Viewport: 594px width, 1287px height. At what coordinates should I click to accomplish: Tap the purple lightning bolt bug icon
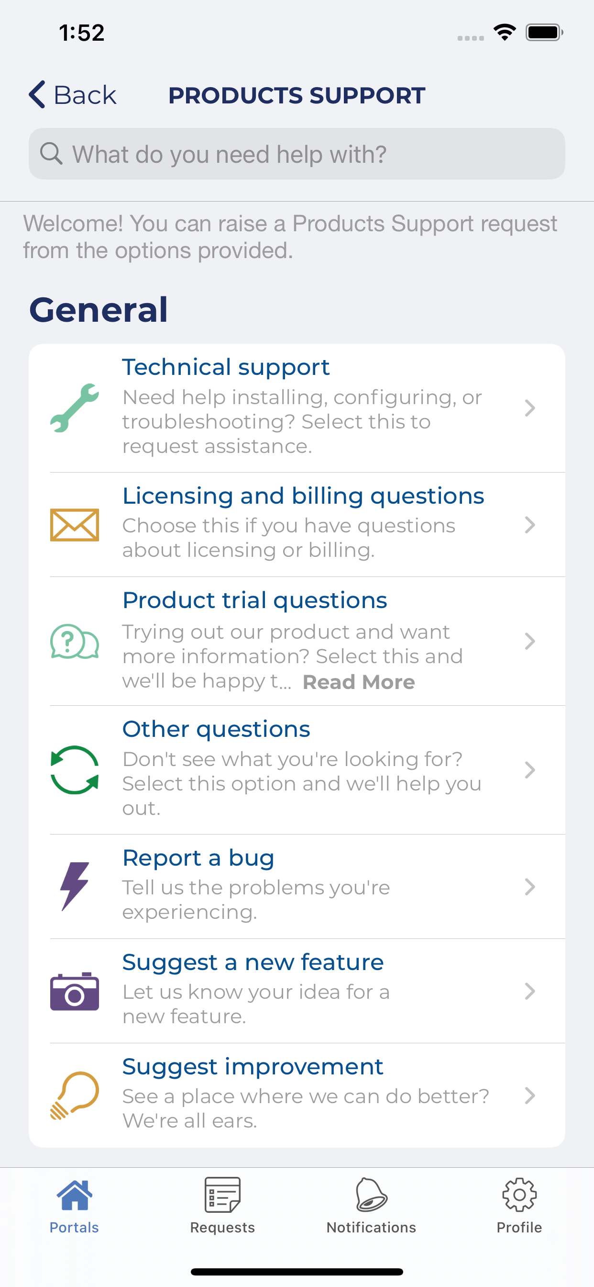click(75, 886)
